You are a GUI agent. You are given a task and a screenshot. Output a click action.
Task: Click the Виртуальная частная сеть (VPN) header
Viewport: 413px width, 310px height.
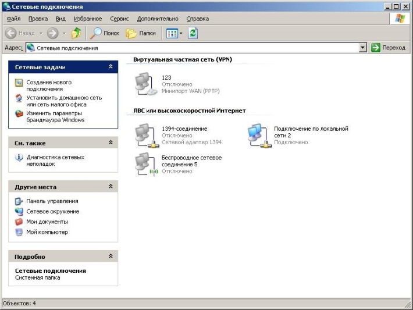(x=183, y=59)
